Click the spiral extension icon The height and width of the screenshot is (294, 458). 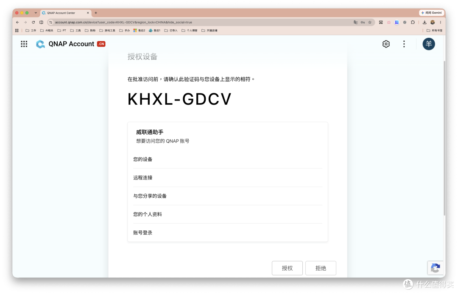point(405,22)
